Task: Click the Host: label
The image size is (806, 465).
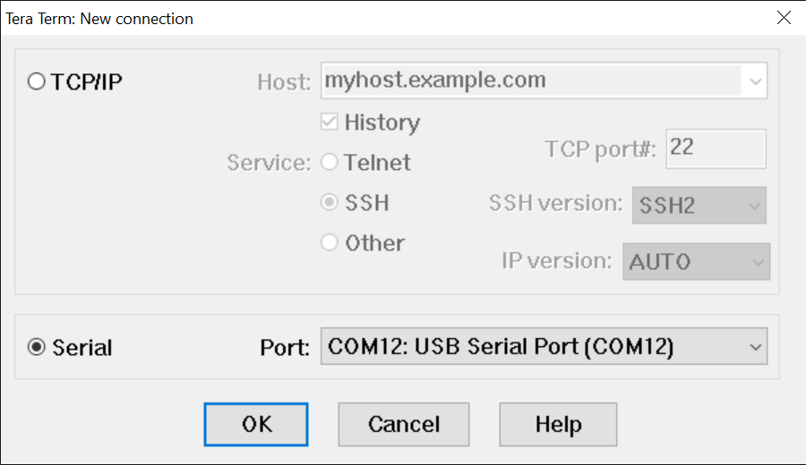Action: 284,81
